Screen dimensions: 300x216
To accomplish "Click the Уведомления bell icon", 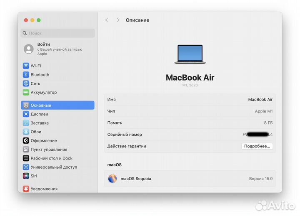I will point(26,189).
